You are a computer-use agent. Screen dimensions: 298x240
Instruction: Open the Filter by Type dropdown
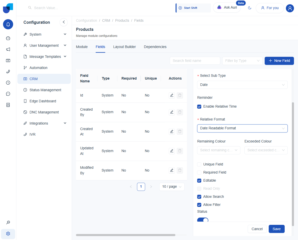[242, 61]
